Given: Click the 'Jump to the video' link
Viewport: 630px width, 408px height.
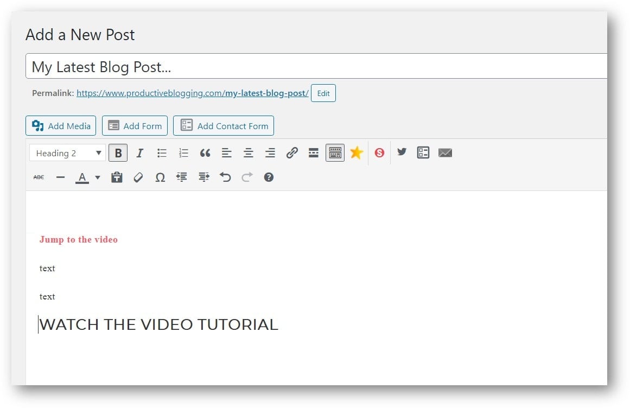Looking at the screenshot, I should pyautogui.click(x=79, y=240).
